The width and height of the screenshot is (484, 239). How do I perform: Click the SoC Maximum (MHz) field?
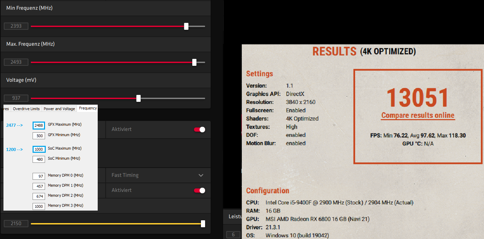click(38, 149)
